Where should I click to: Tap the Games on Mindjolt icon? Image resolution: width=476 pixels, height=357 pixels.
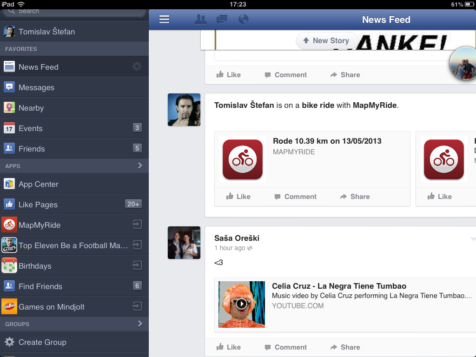9,306
